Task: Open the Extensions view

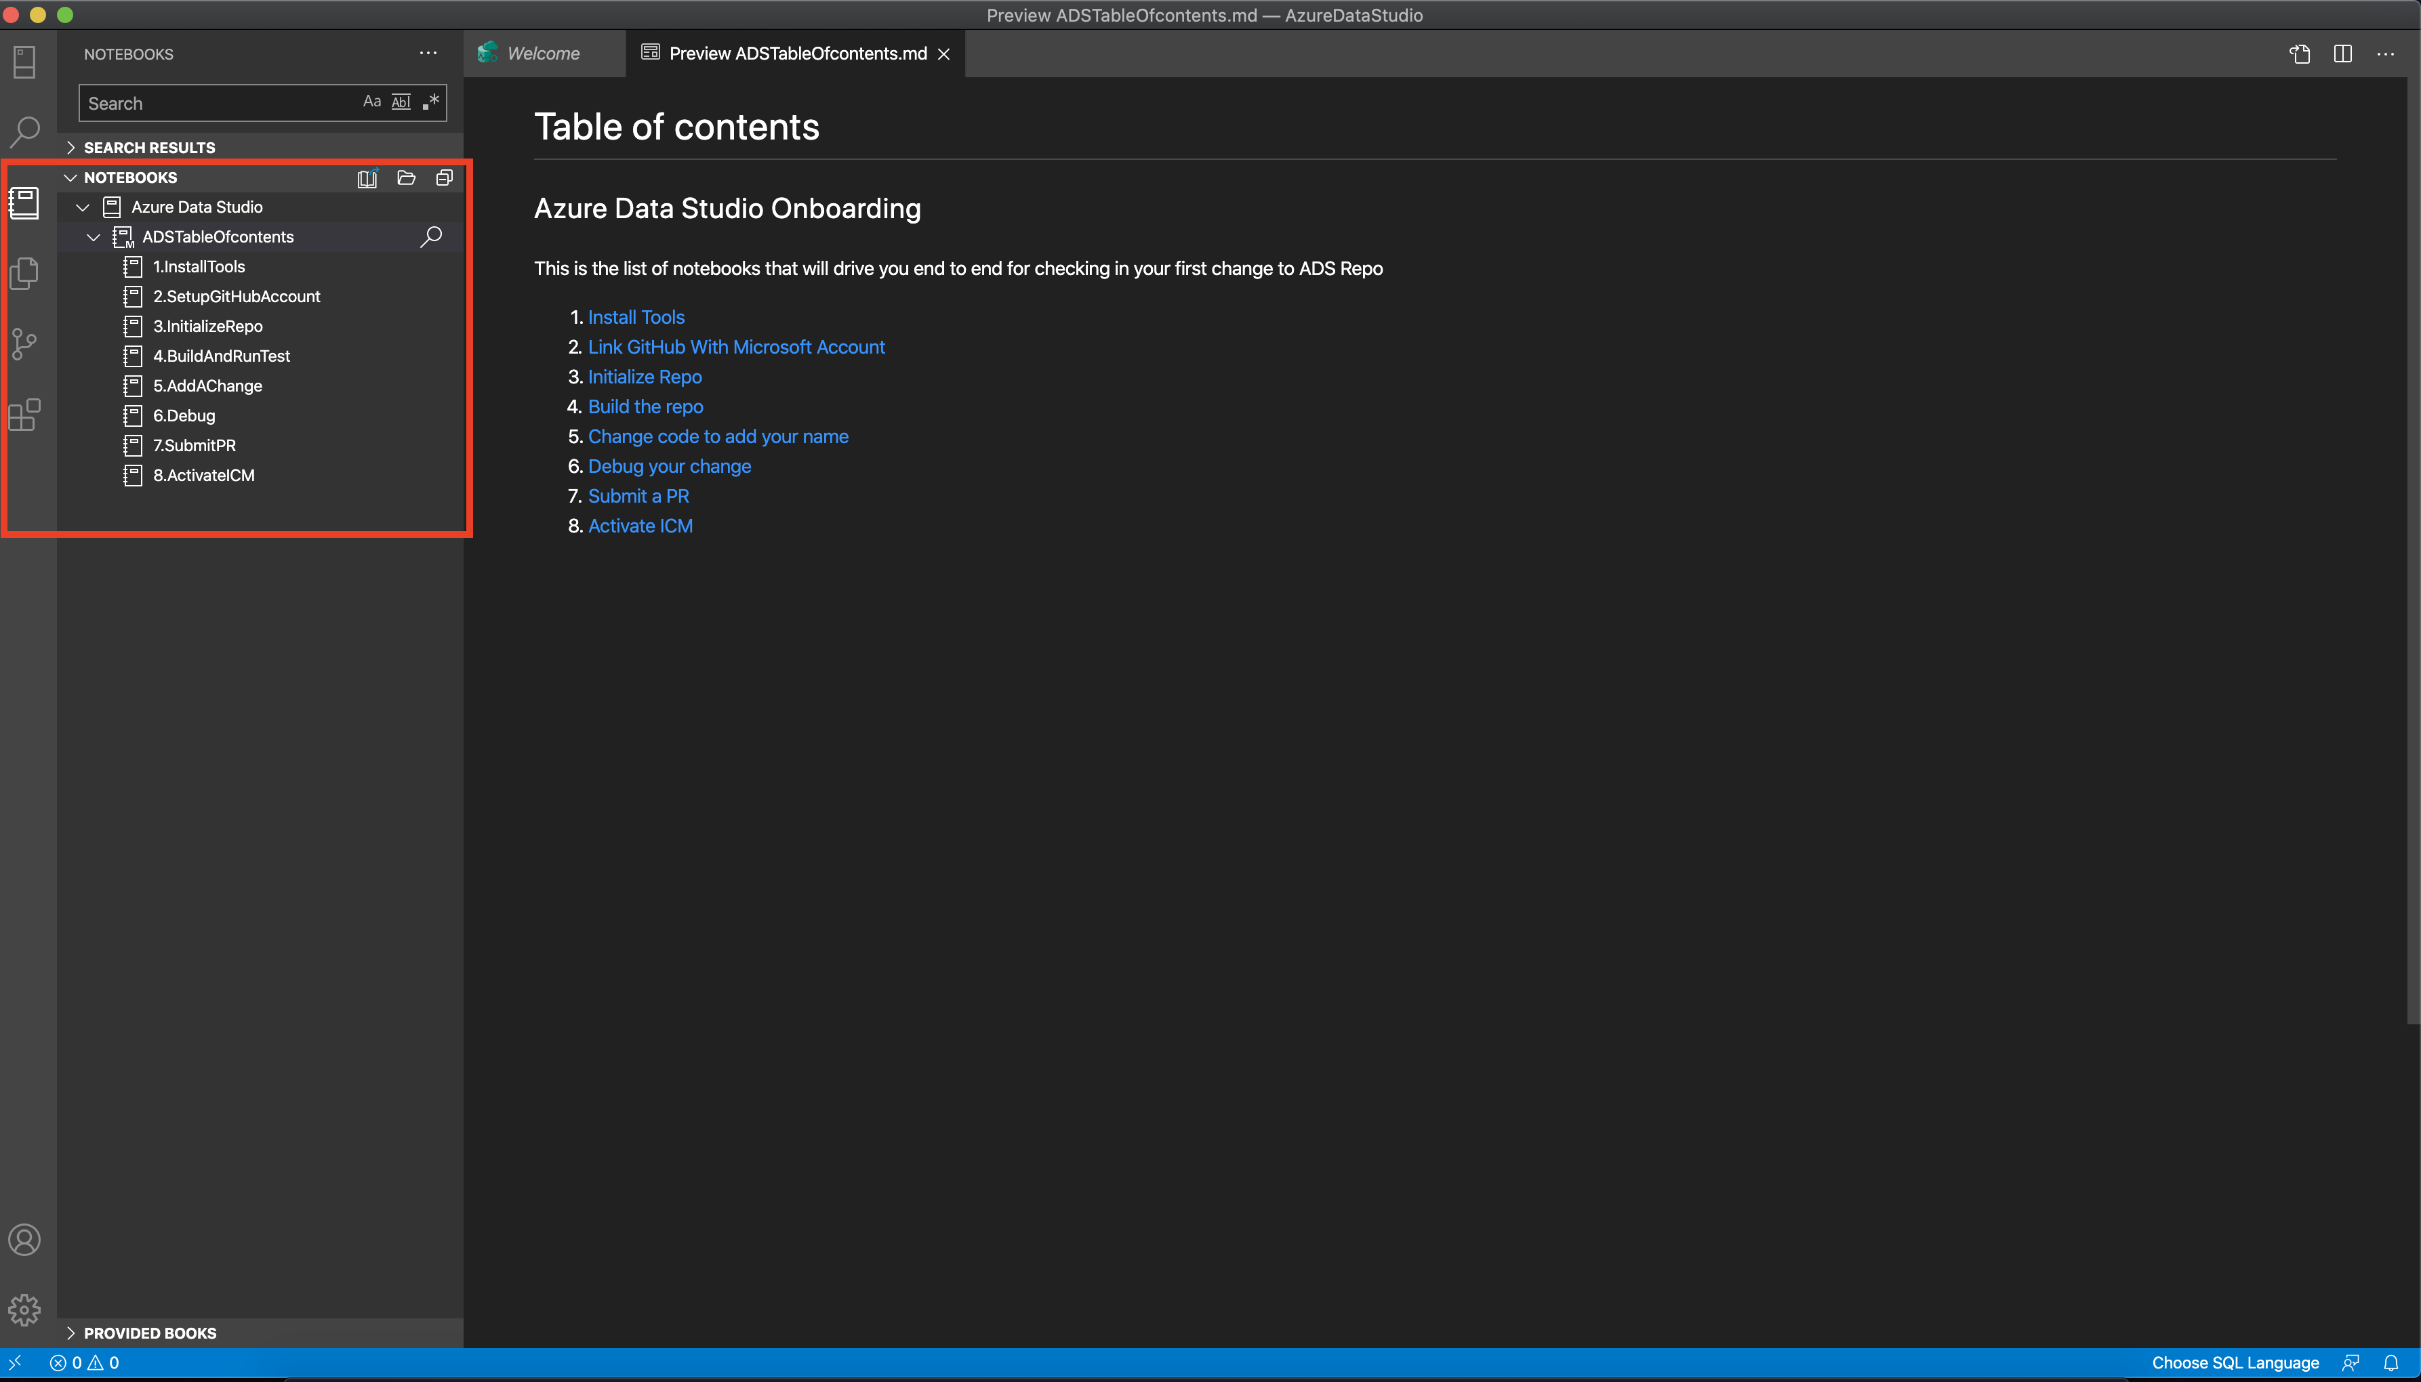Action: [x=24, y=414]
